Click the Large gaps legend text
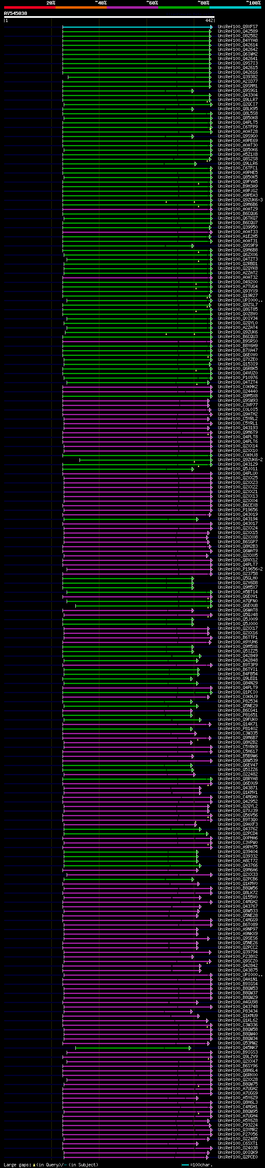 click(x=18, y=1165)
